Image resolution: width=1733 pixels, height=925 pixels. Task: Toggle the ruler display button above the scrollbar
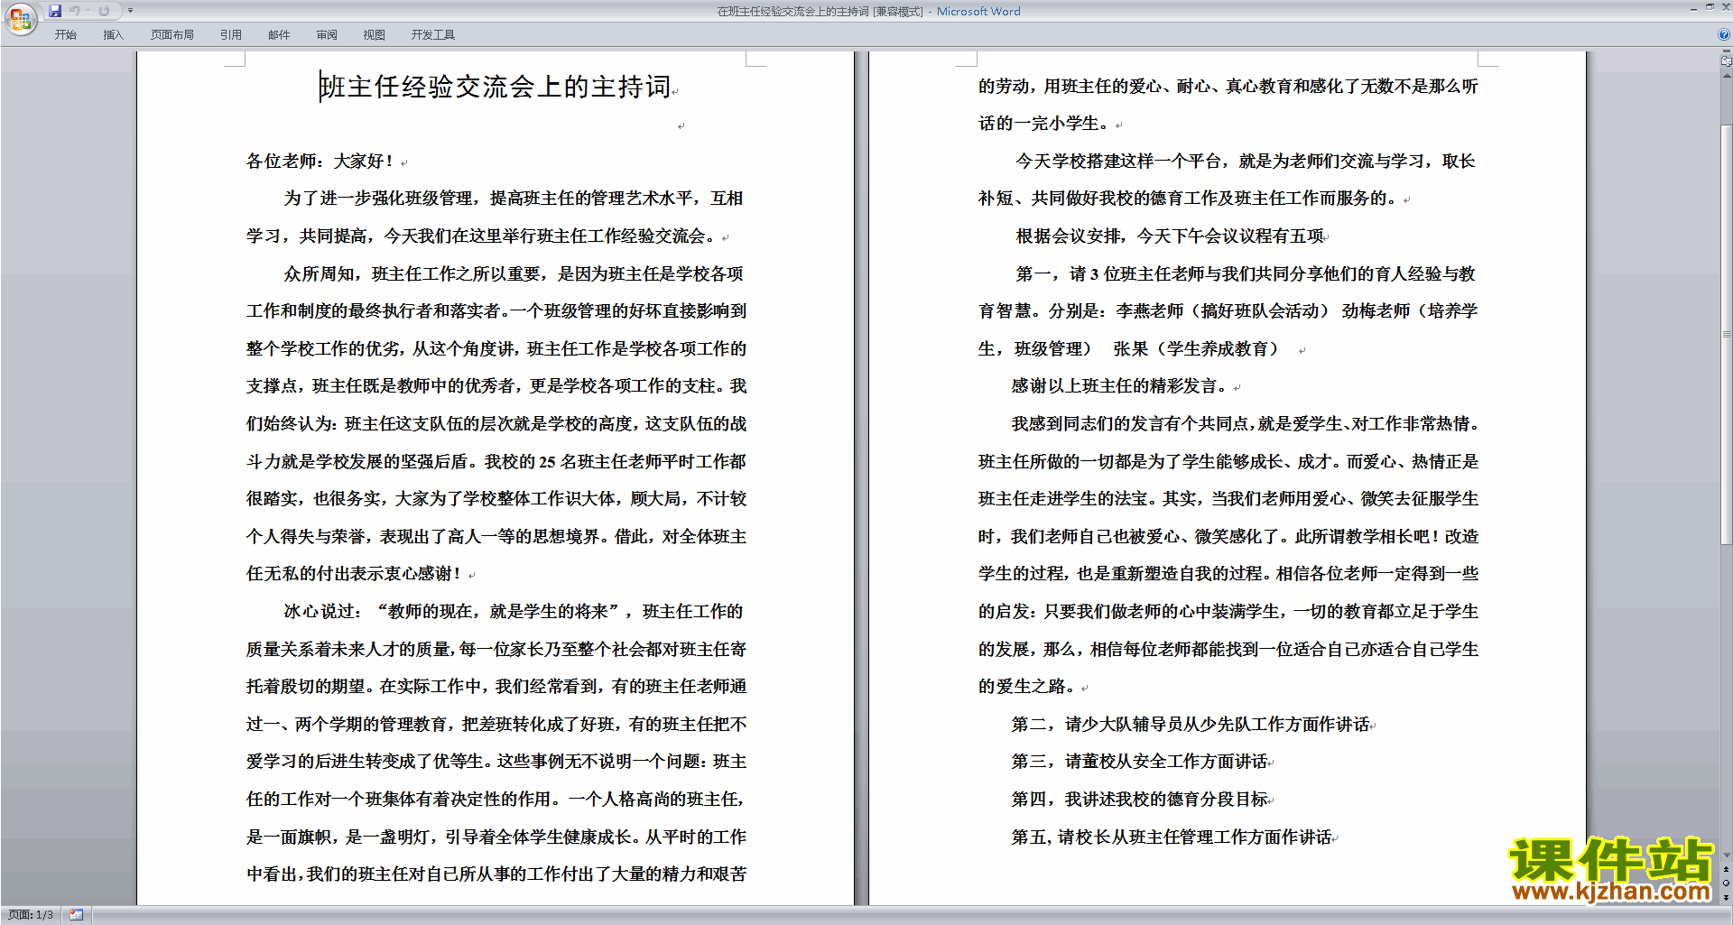point(1726,61)
